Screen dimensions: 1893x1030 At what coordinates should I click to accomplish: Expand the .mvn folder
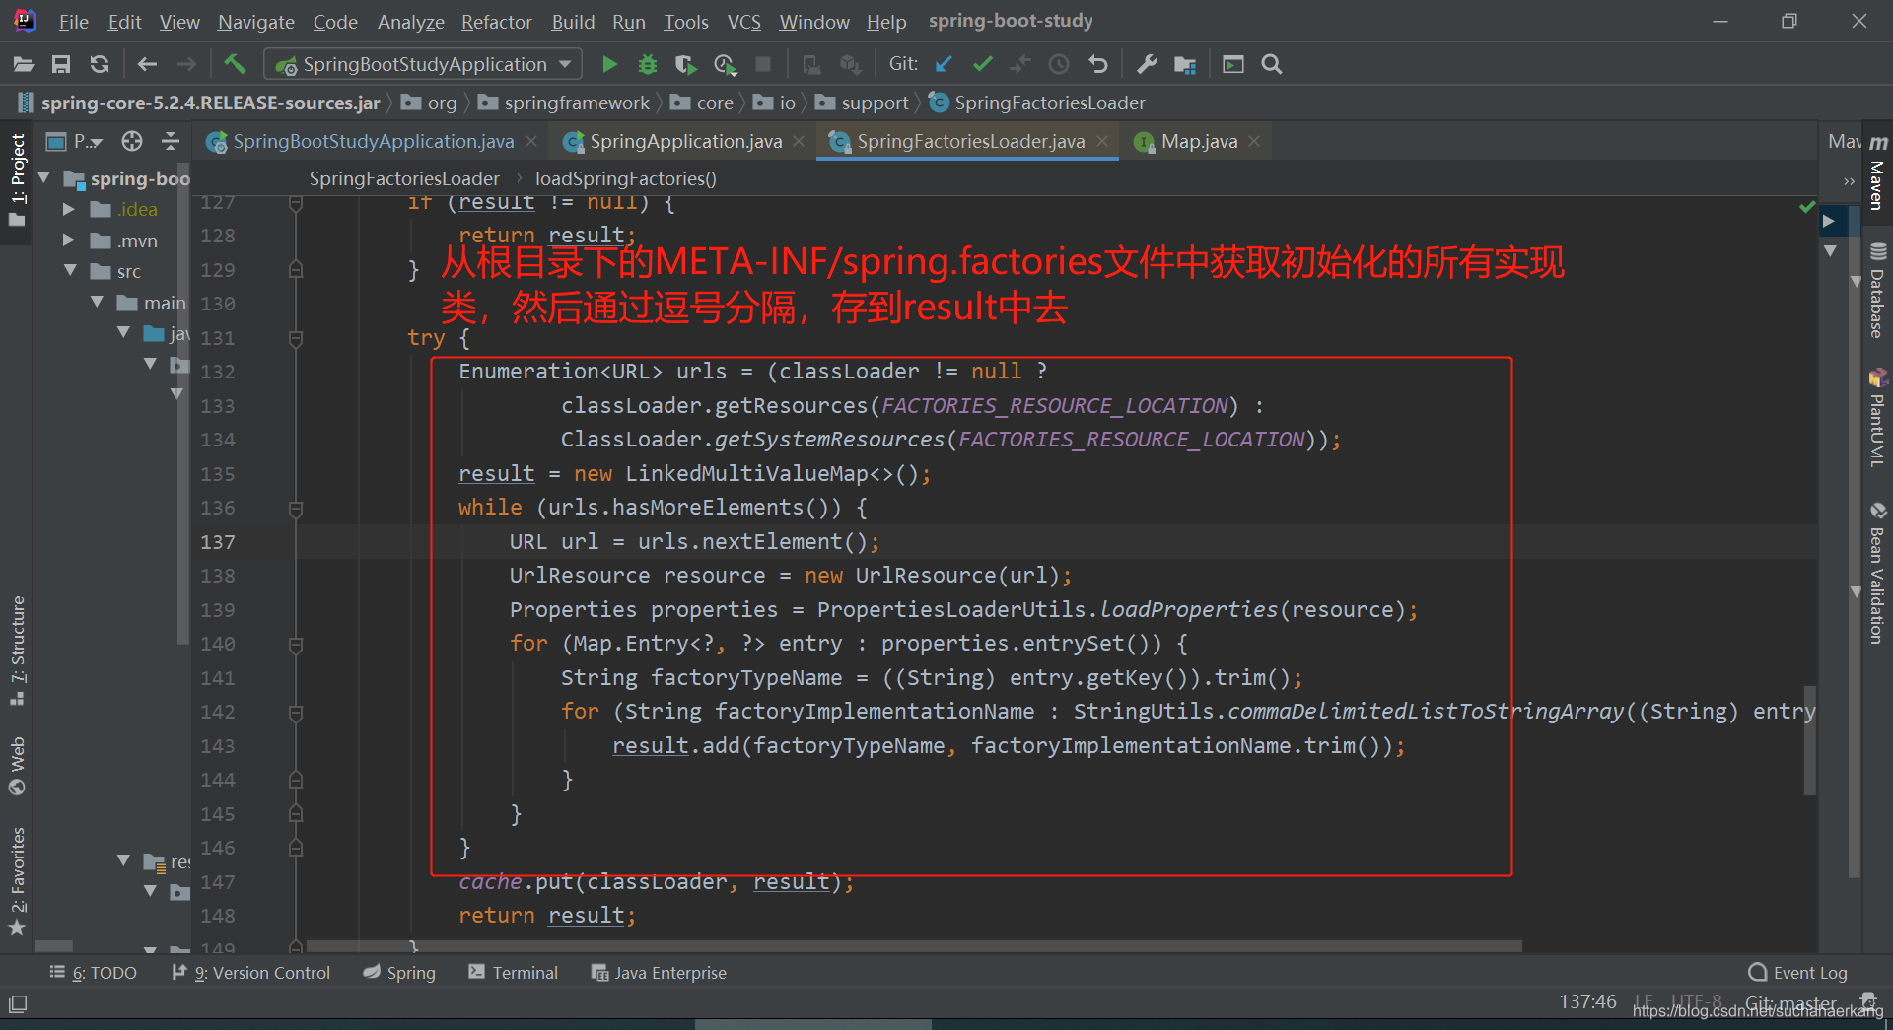tap(69, 240)
